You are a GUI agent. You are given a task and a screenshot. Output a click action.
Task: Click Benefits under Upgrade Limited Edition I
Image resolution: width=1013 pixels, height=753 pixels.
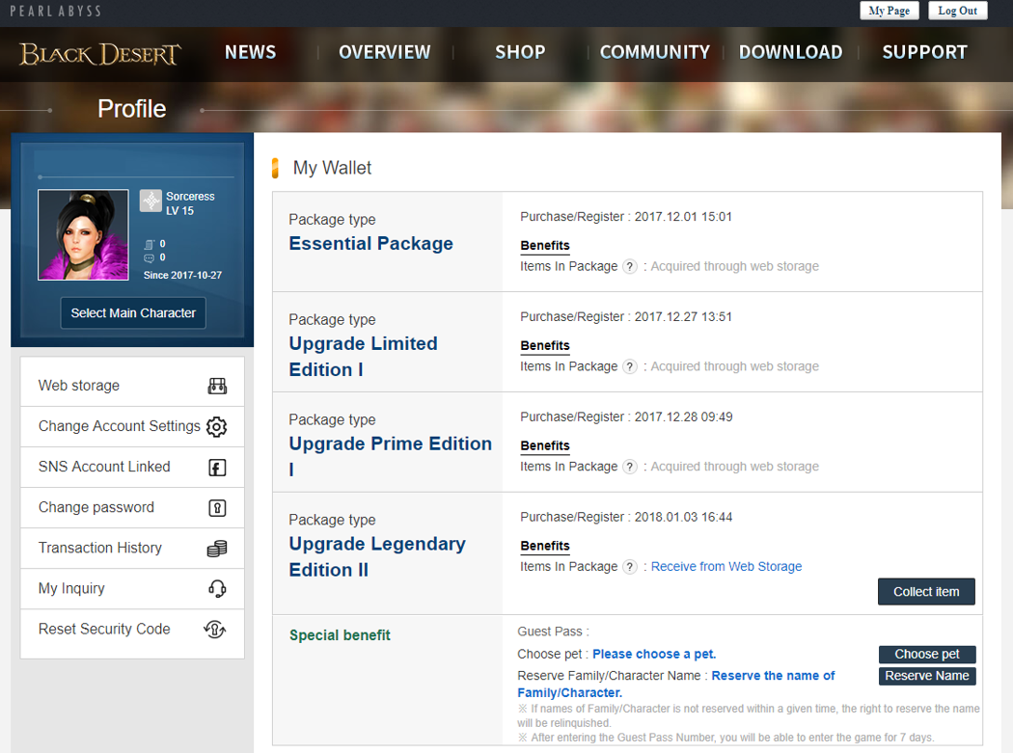[545, 346]
